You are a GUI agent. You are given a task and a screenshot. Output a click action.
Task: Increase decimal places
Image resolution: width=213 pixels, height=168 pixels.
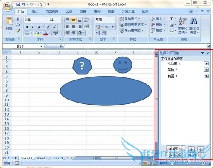click(98, 33)
